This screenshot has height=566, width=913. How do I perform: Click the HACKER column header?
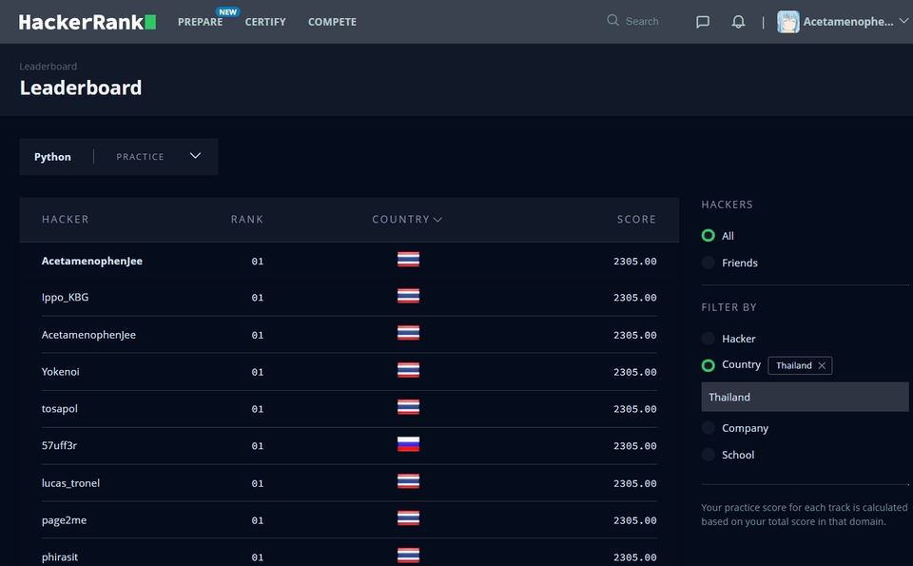(66, 220)
